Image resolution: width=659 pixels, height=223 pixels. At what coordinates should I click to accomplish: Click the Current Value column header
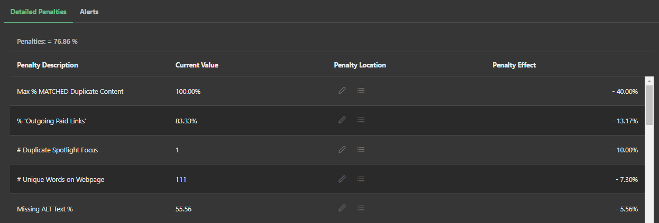(197, 65)
